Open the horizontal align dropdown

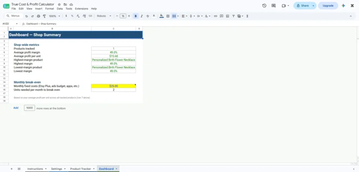pyautogui.click(x=184, y=16)
